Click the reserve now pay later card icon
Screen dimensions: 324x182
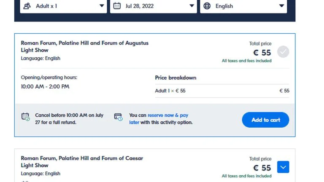click(x=119, y=117)
